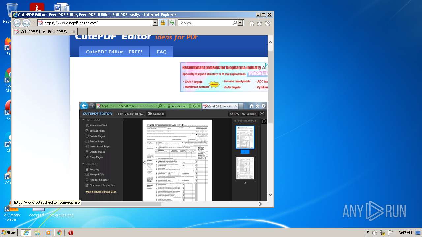Screen dimensions: 422x237
Task: Expand search provider dropdown arrow
Action: tap(240, 23)
